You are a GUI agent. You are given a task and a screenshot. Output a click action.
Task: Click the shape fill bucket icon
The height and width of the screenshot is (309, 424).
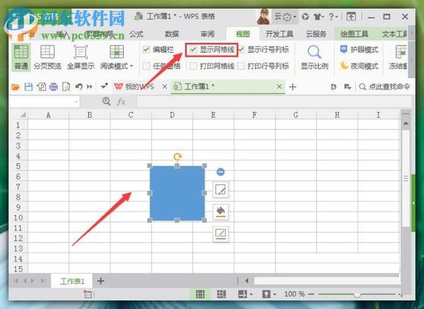click(x=221, y=211)
